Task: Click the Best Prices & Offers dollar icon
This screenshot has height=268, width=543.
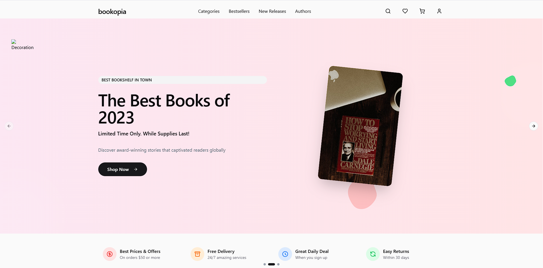Action: (x=109, y=254)
